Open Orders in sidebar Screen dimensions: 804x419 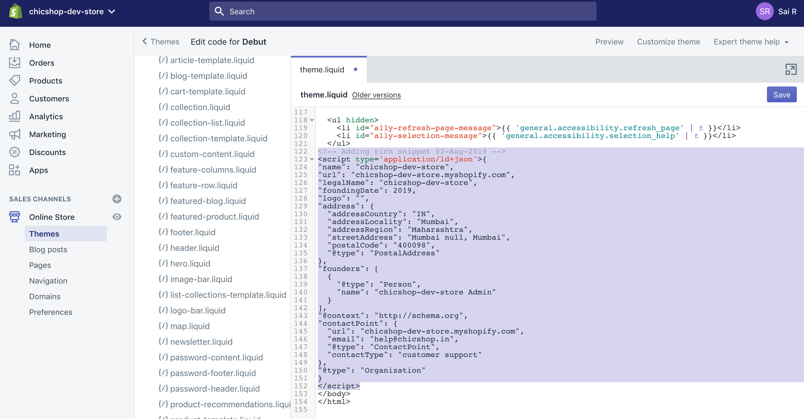[41, 63]
